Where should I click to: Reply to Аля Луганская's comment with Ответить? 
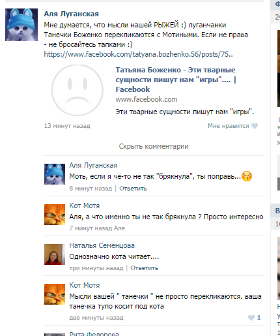click(x=133, y=189)
